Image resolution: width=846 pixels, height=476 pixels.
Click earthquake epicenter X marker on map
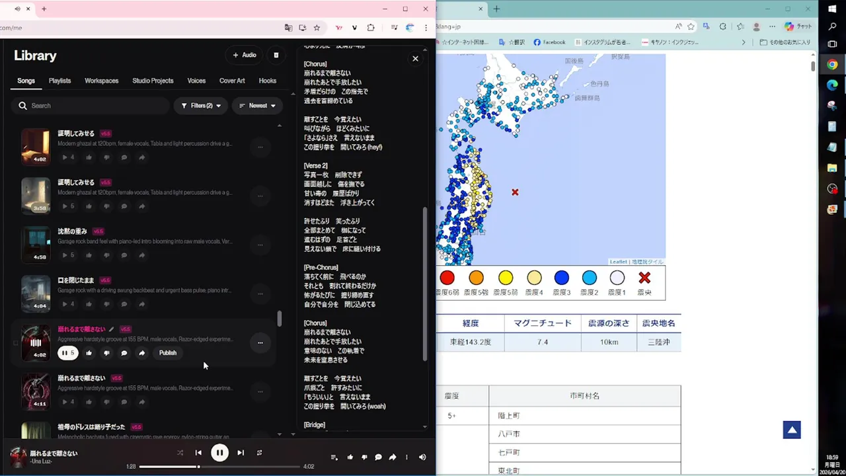pyautogui.click(x=515, y=192)
